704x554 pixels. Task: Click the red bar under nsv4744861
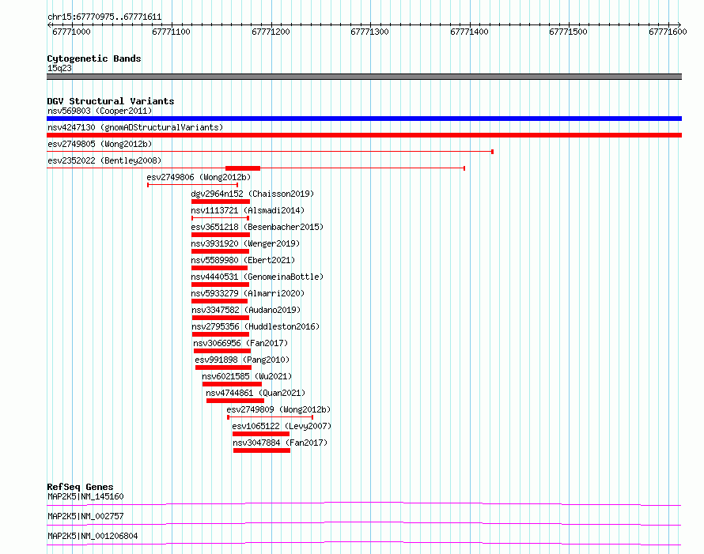pyautogui.click(x=235, y=401)
